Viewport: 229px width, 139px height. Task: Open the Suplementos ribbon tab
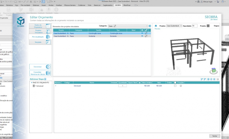click(x=108, y=5)
